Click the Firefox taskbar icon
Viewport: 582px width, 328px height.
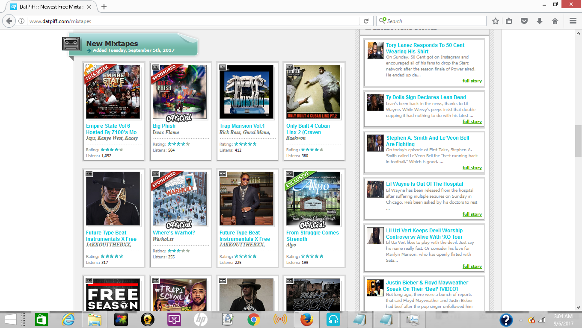[x=306, y=319]
